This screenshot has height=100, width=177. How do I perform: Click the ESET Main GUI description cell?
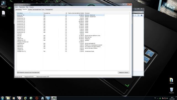coord(88,37)
